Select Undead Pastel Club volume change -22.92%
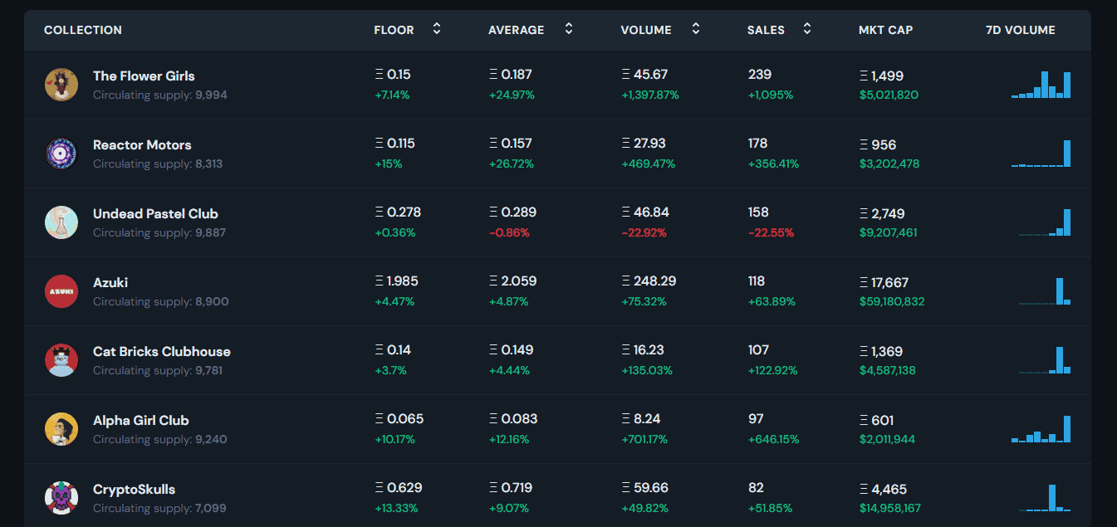This screenshot has height=527, width=1117. [644, 232]
